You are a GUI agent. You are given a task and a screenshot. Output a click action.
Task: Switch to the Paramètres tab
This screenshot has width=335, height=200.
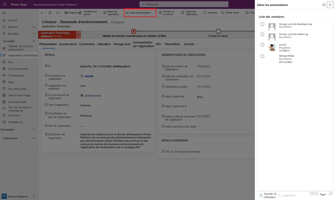coord(173,44)
